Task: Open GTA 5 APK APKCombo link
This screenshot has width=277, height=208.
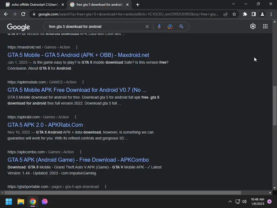Action: coord(78,160)
